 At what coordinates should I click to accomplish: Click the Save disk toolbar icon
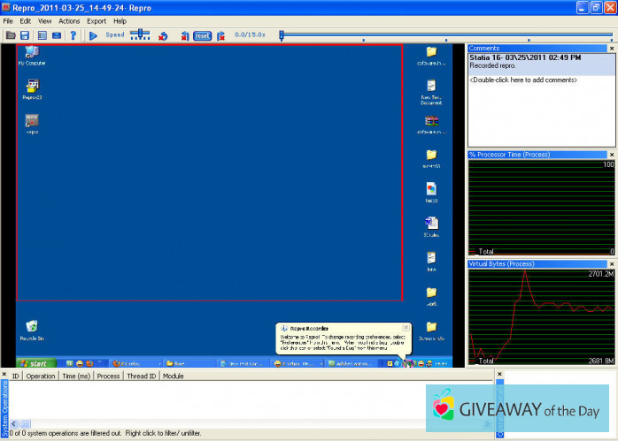tap(25, 35)
